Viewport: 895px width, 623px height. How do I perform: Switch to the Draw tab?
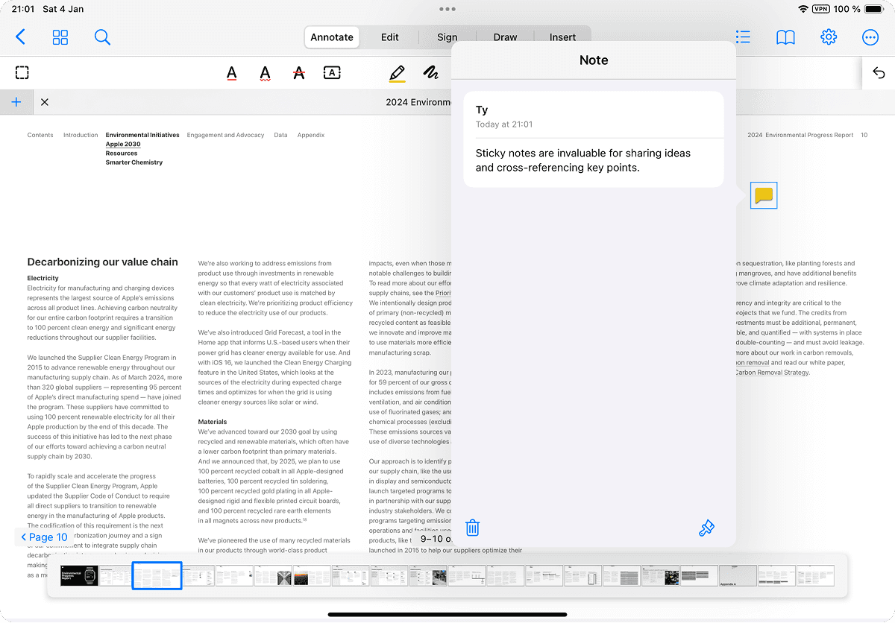[x=505, y=37]
